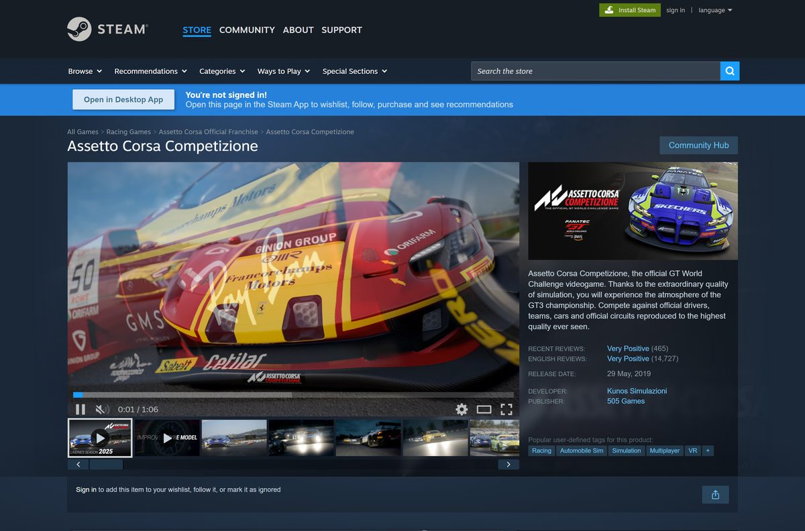Open the fifth thumbnail, car at dusk

click(368, 438)
